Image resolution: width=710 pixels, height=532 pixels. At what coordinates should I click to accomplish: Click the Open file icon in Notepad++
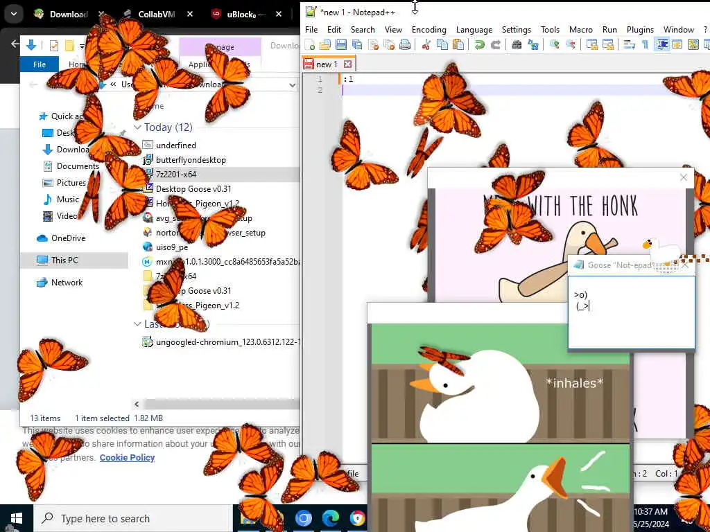point(325,44)
